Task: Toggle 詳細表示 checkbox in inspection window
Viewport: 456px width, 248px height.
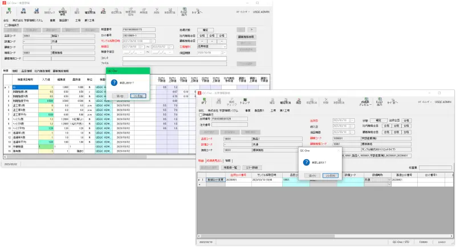Action: (6, 25)
